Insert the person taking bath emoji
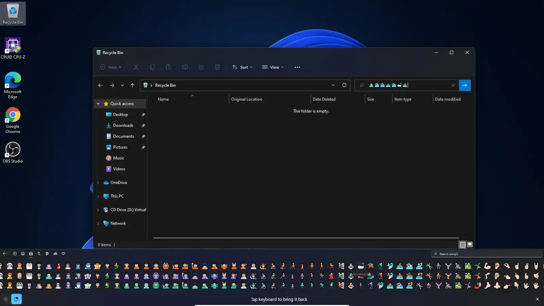The image size is (544, 306). [x=361, y=266]
